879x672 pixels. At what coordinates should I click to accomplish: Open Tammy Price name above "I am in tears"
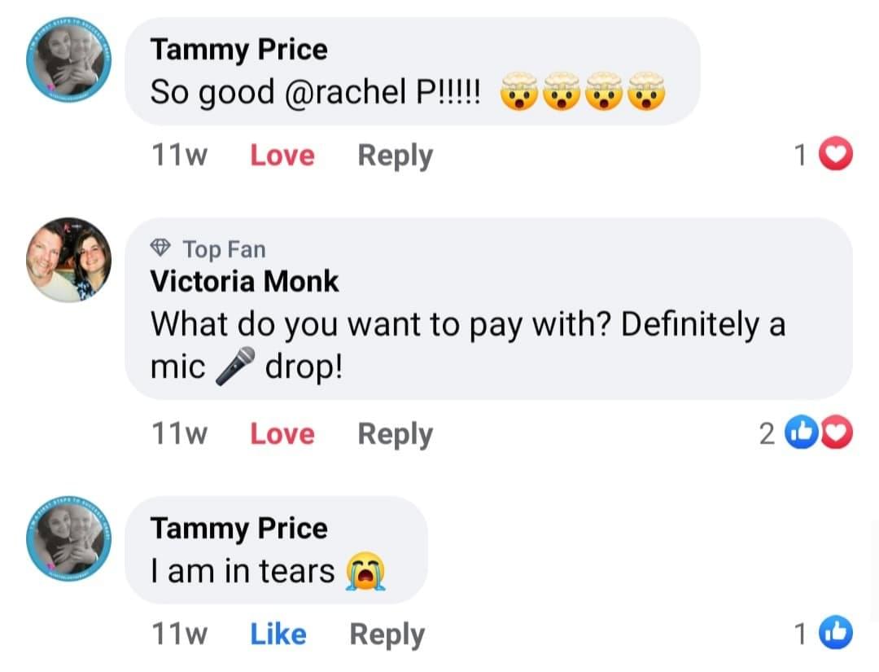[238, 529]
